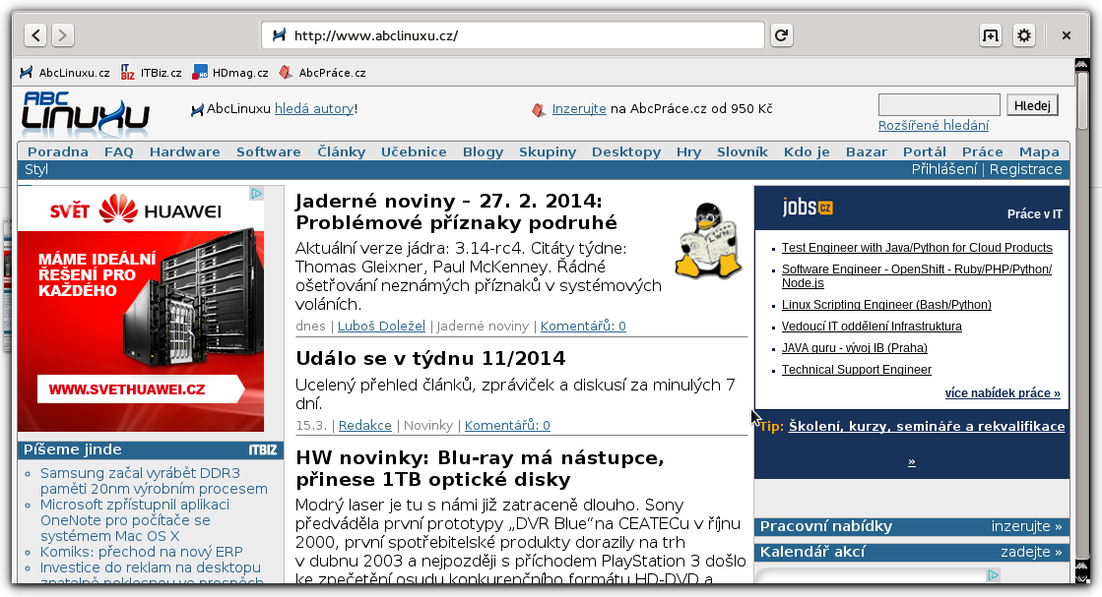Open browser settings gear icon

coord(1024,35)
